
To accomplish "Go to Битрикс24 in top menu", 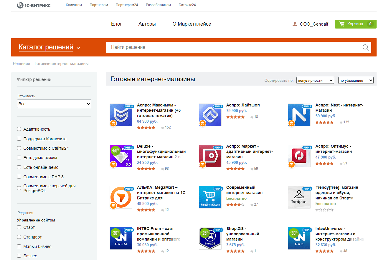I will pyautogui.click(x=187, y=5).
